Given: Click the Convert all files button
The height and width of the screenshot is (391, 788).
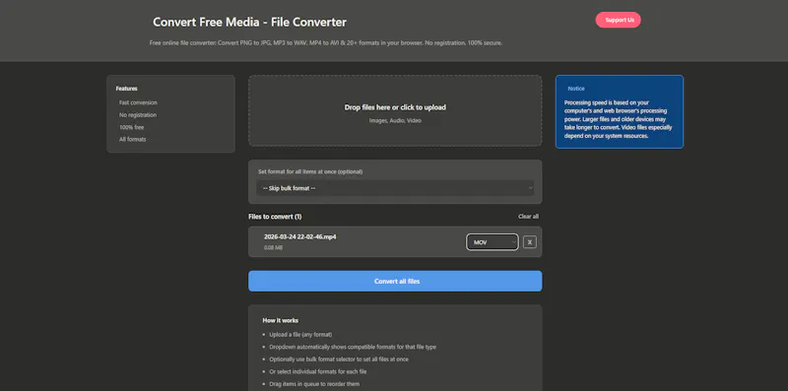Looking at the screenshot, I should click(395, 281).
